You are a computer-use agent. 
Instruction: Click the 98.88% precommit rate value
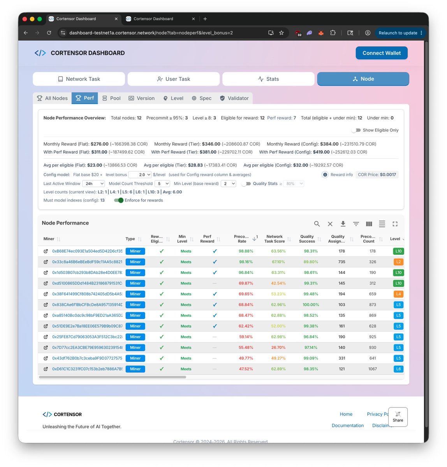point(246,251)
